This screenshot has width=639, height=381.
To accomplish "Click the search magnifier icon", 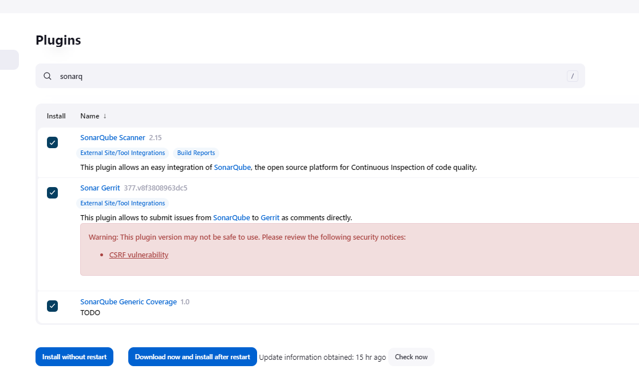I will pos(48,76).
